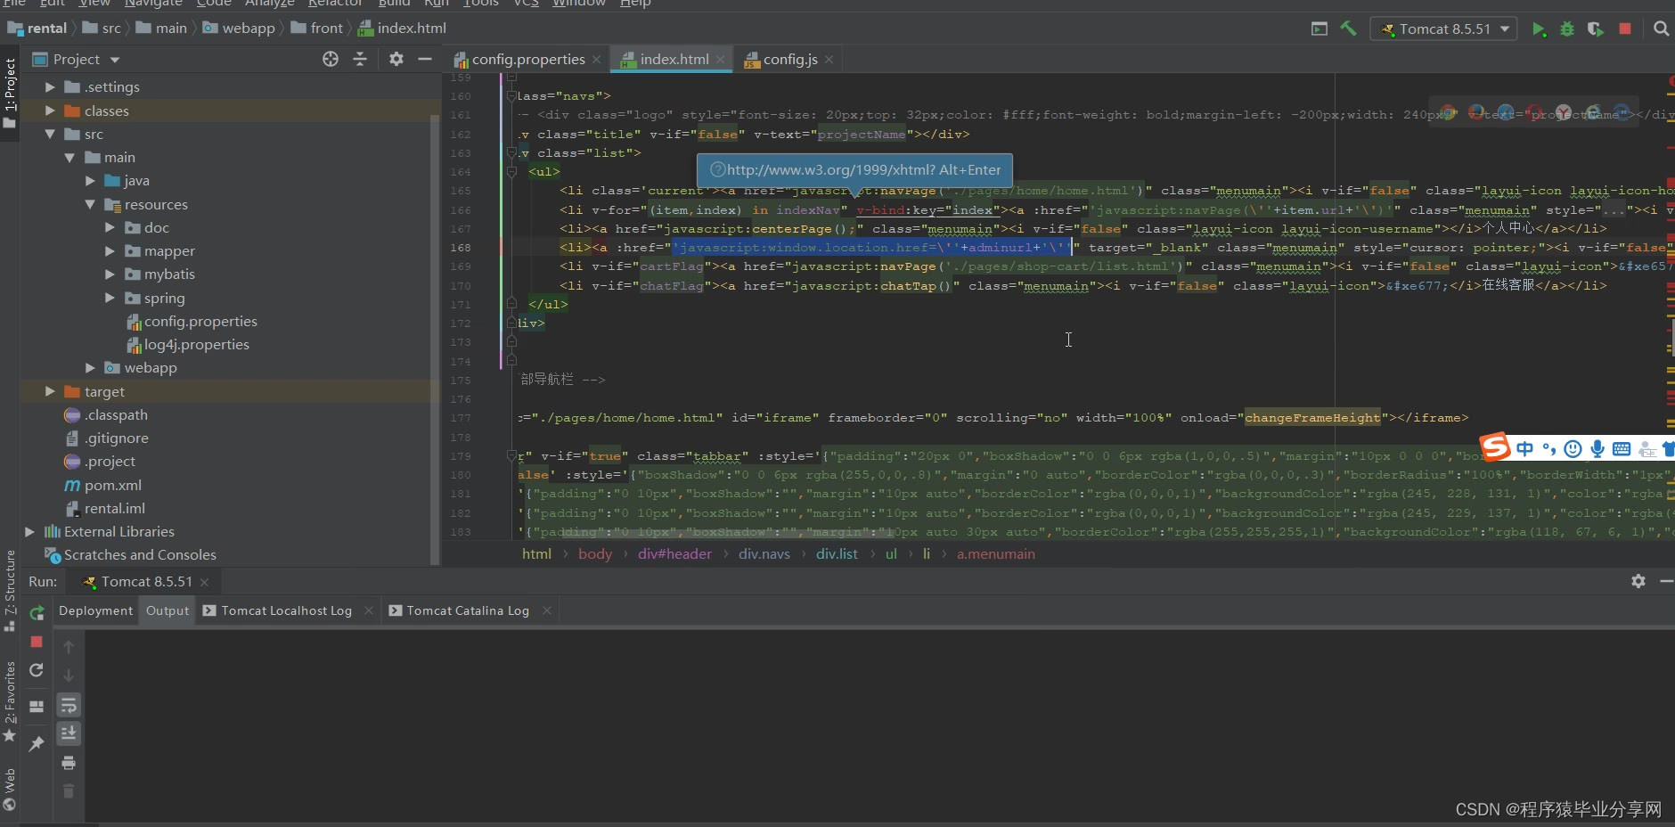1675x827 pixels.
Task: Click the Sogou input method S logo
Action: (x=1495, y=447)
